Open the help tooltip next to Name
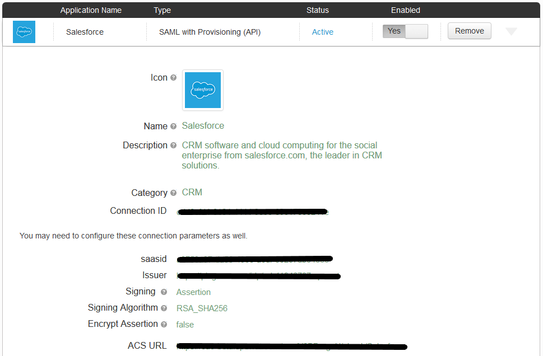This screenshot has height=356, width=543. (x=174, y=127)
